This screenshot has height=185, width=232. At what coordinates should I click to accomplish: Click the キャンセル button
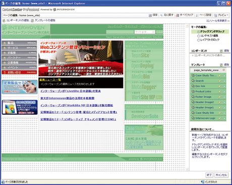[x=221, y=175]
